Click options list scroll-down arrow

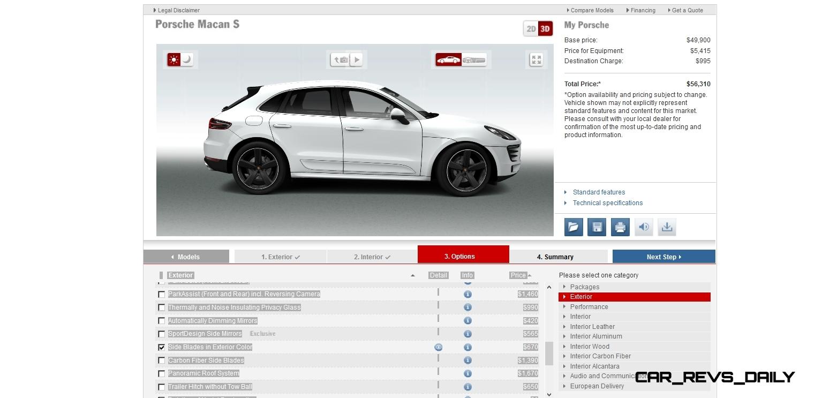[549, 394]
